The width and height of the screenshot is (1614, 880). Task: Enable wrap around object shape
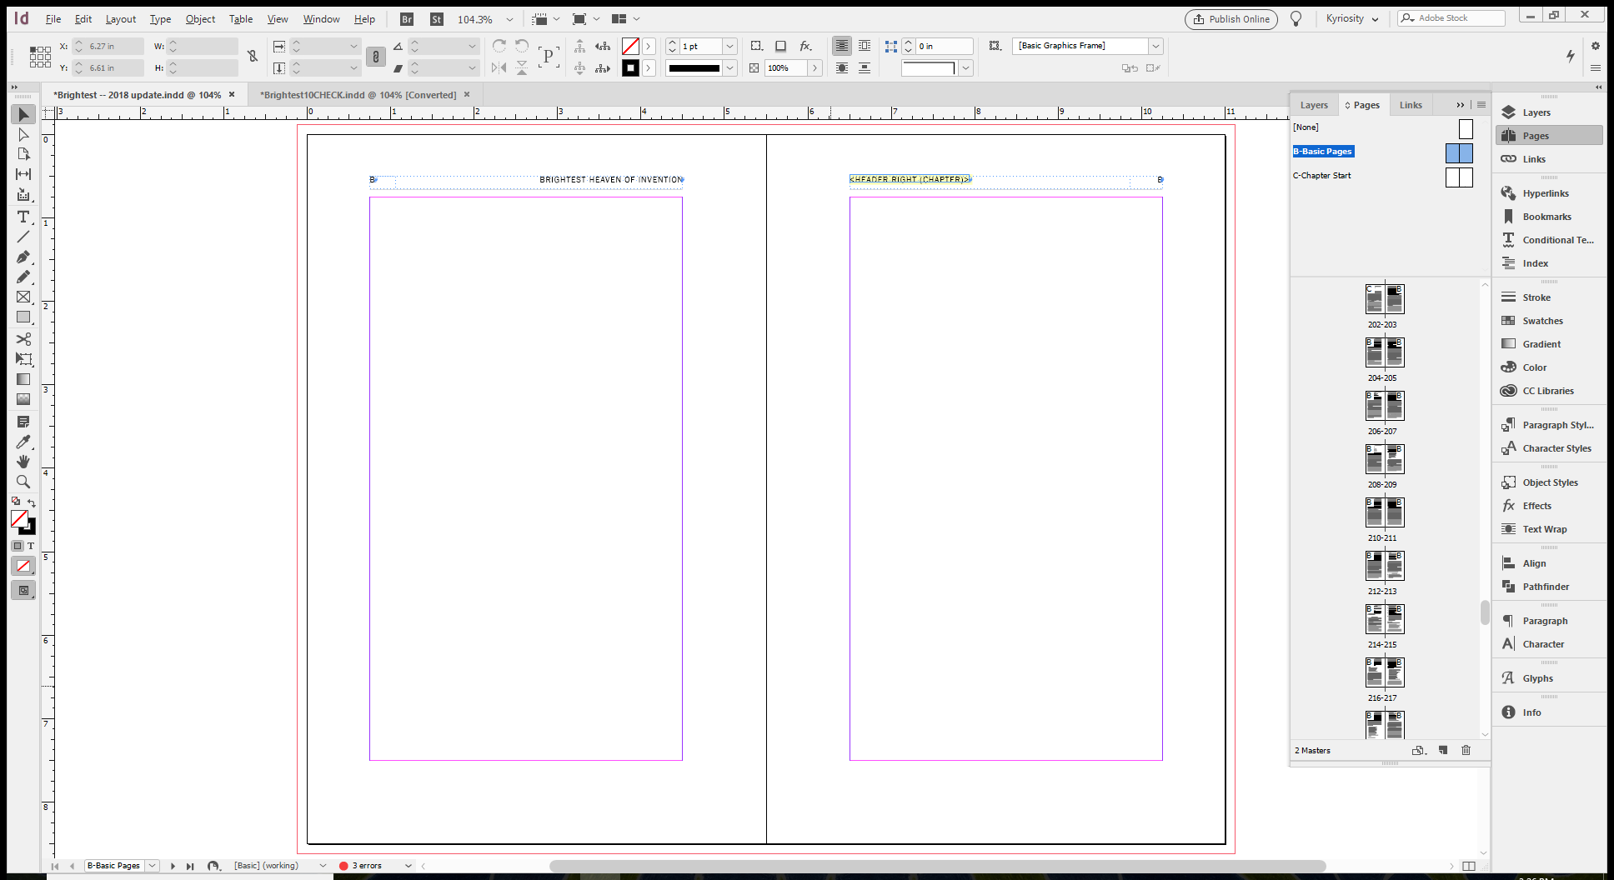pyautogui.click(x=842, y=68)
